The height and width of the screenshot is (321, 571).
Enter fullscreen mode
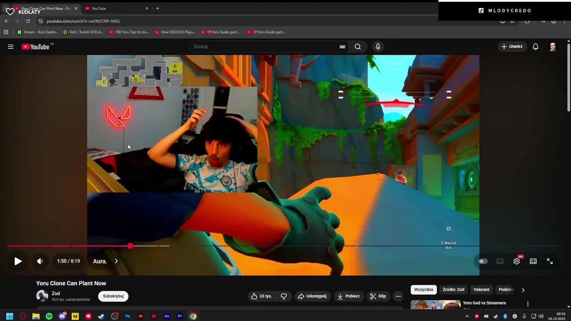[x=550, y=261]
